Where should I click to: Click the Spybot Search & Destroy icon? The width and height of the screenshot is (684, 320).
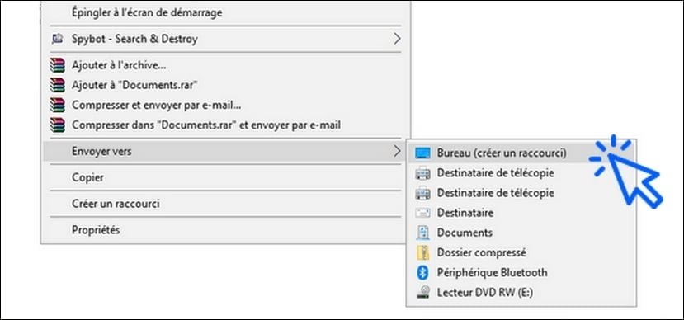point(57,39)
